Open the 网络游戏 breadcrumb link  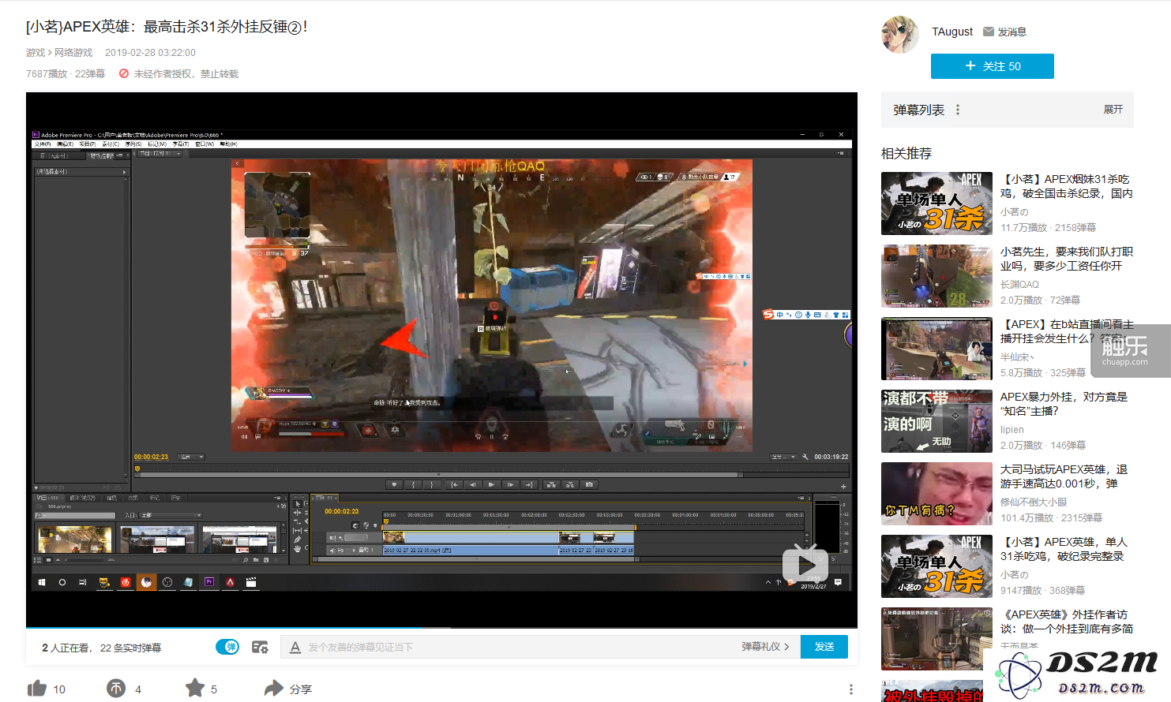(73, 53)
